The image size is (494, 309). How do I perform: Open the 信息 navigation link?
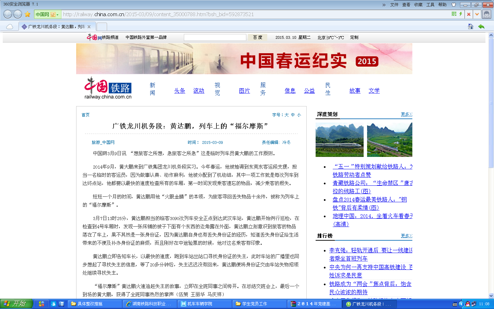coord(290,91)
